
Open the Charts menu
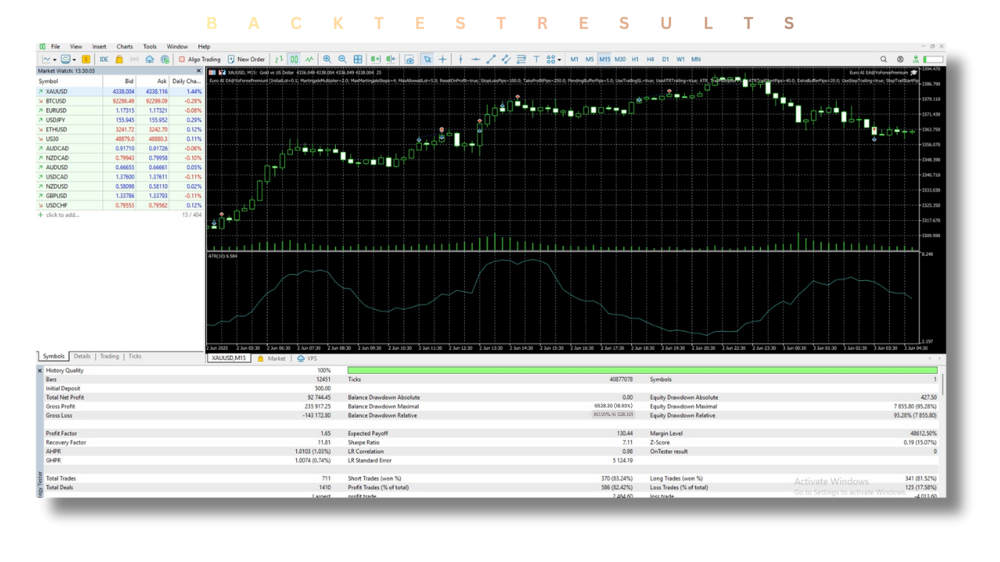[x=124, y=46]
